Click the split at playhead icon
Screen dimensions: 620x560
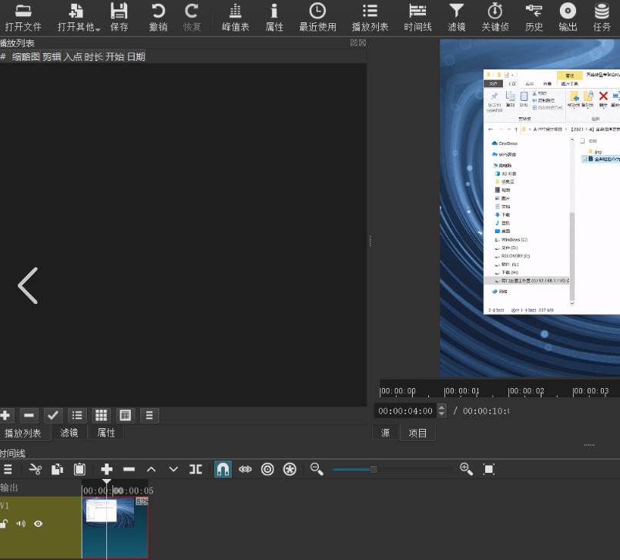[196, 469]
